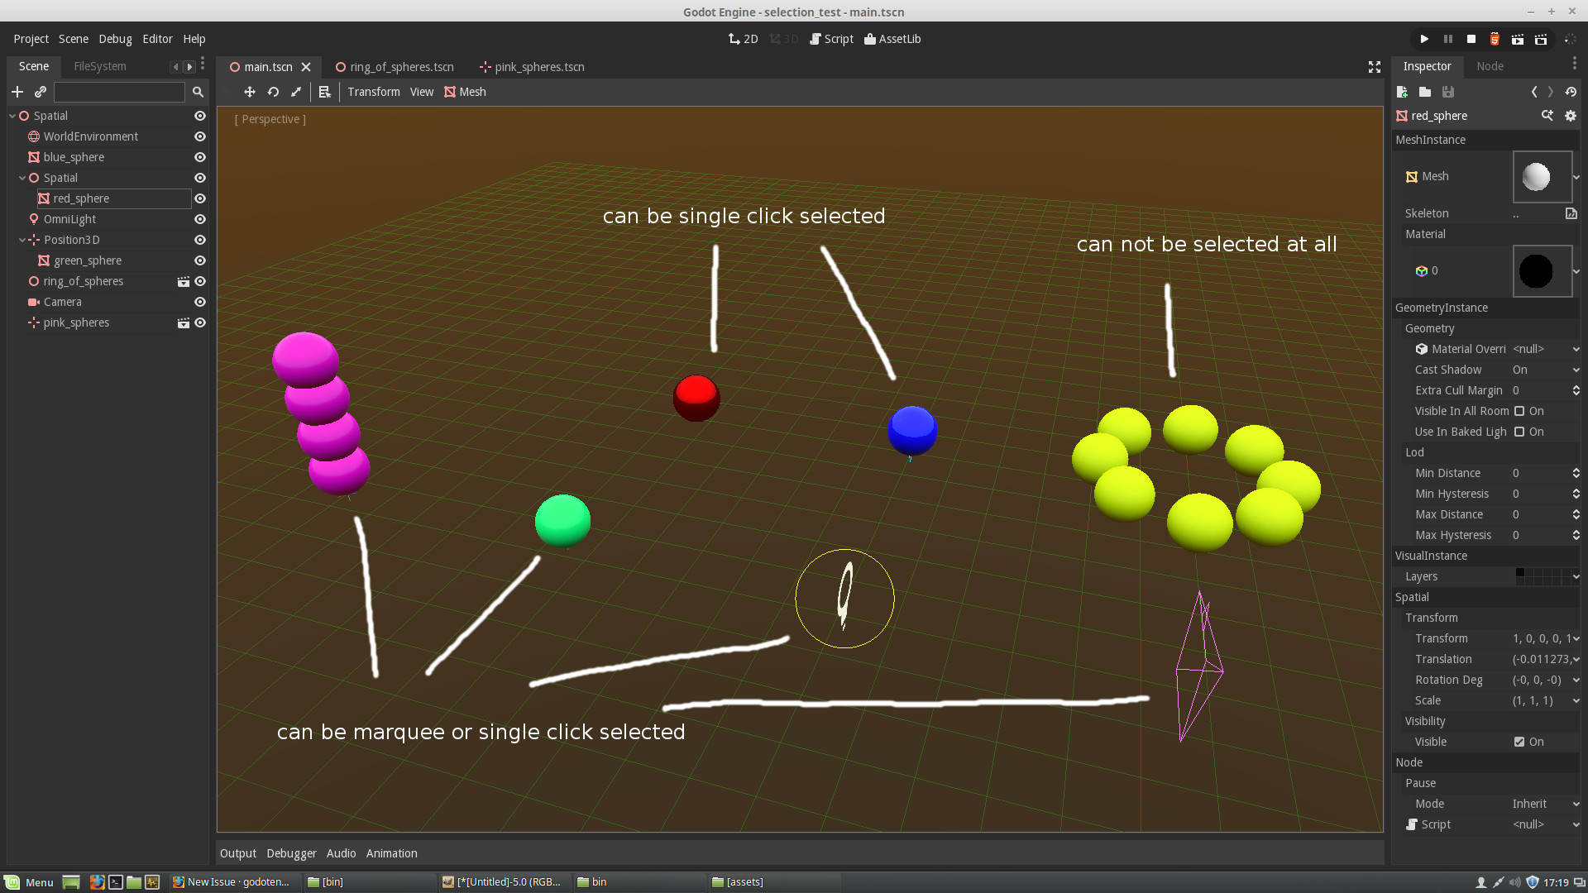Open the Transform menu in the viewport
The image size is (1588, 893).
pos(373,92)
